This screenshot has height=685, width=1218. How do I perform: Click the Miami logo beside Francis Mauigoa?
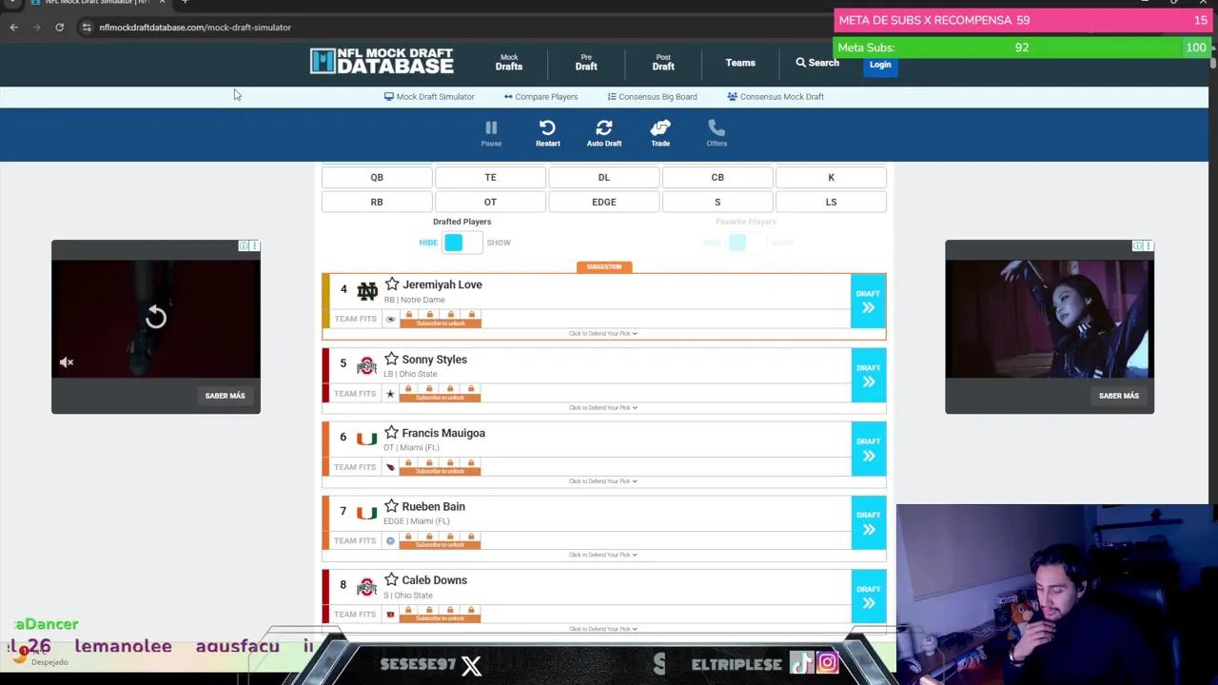coord(366,439)
